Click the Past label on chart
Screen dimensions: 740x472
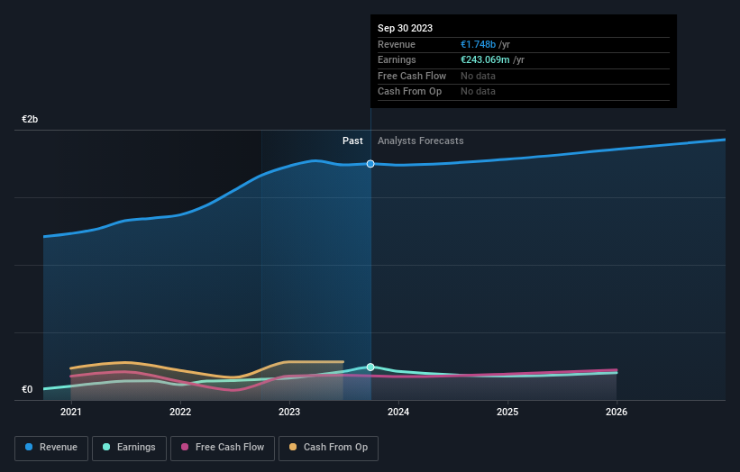(x=352, y=141)
